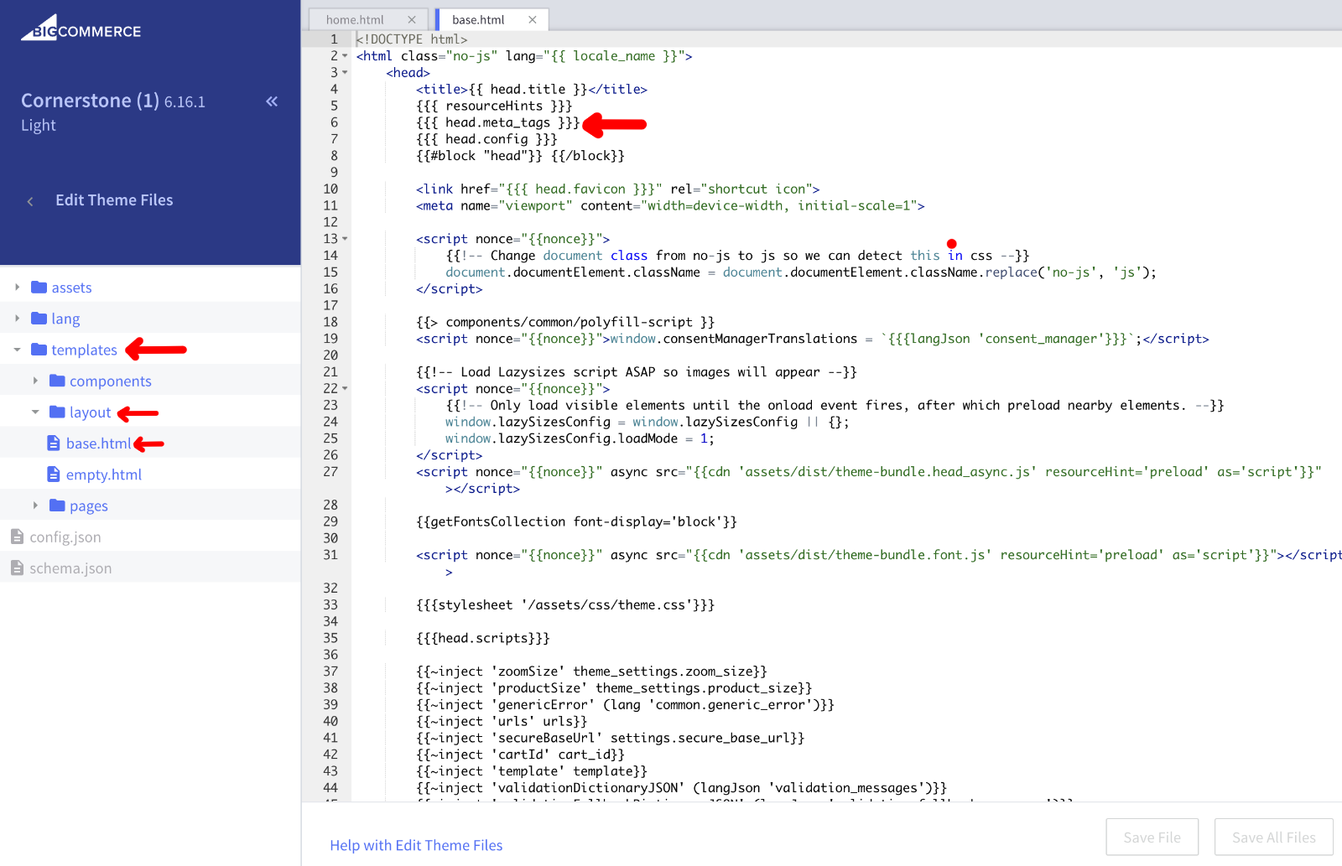Click the Save File button
Viewport: 1342px width, 866px height.
[1152, 837]
